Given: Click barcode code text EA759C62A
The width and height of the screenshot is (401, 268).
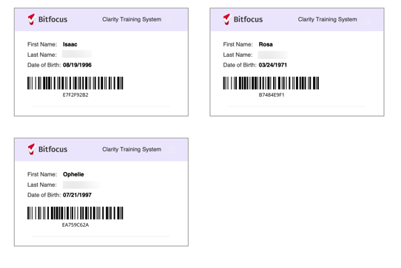Looking at the screenshot, I should point(75,225).
